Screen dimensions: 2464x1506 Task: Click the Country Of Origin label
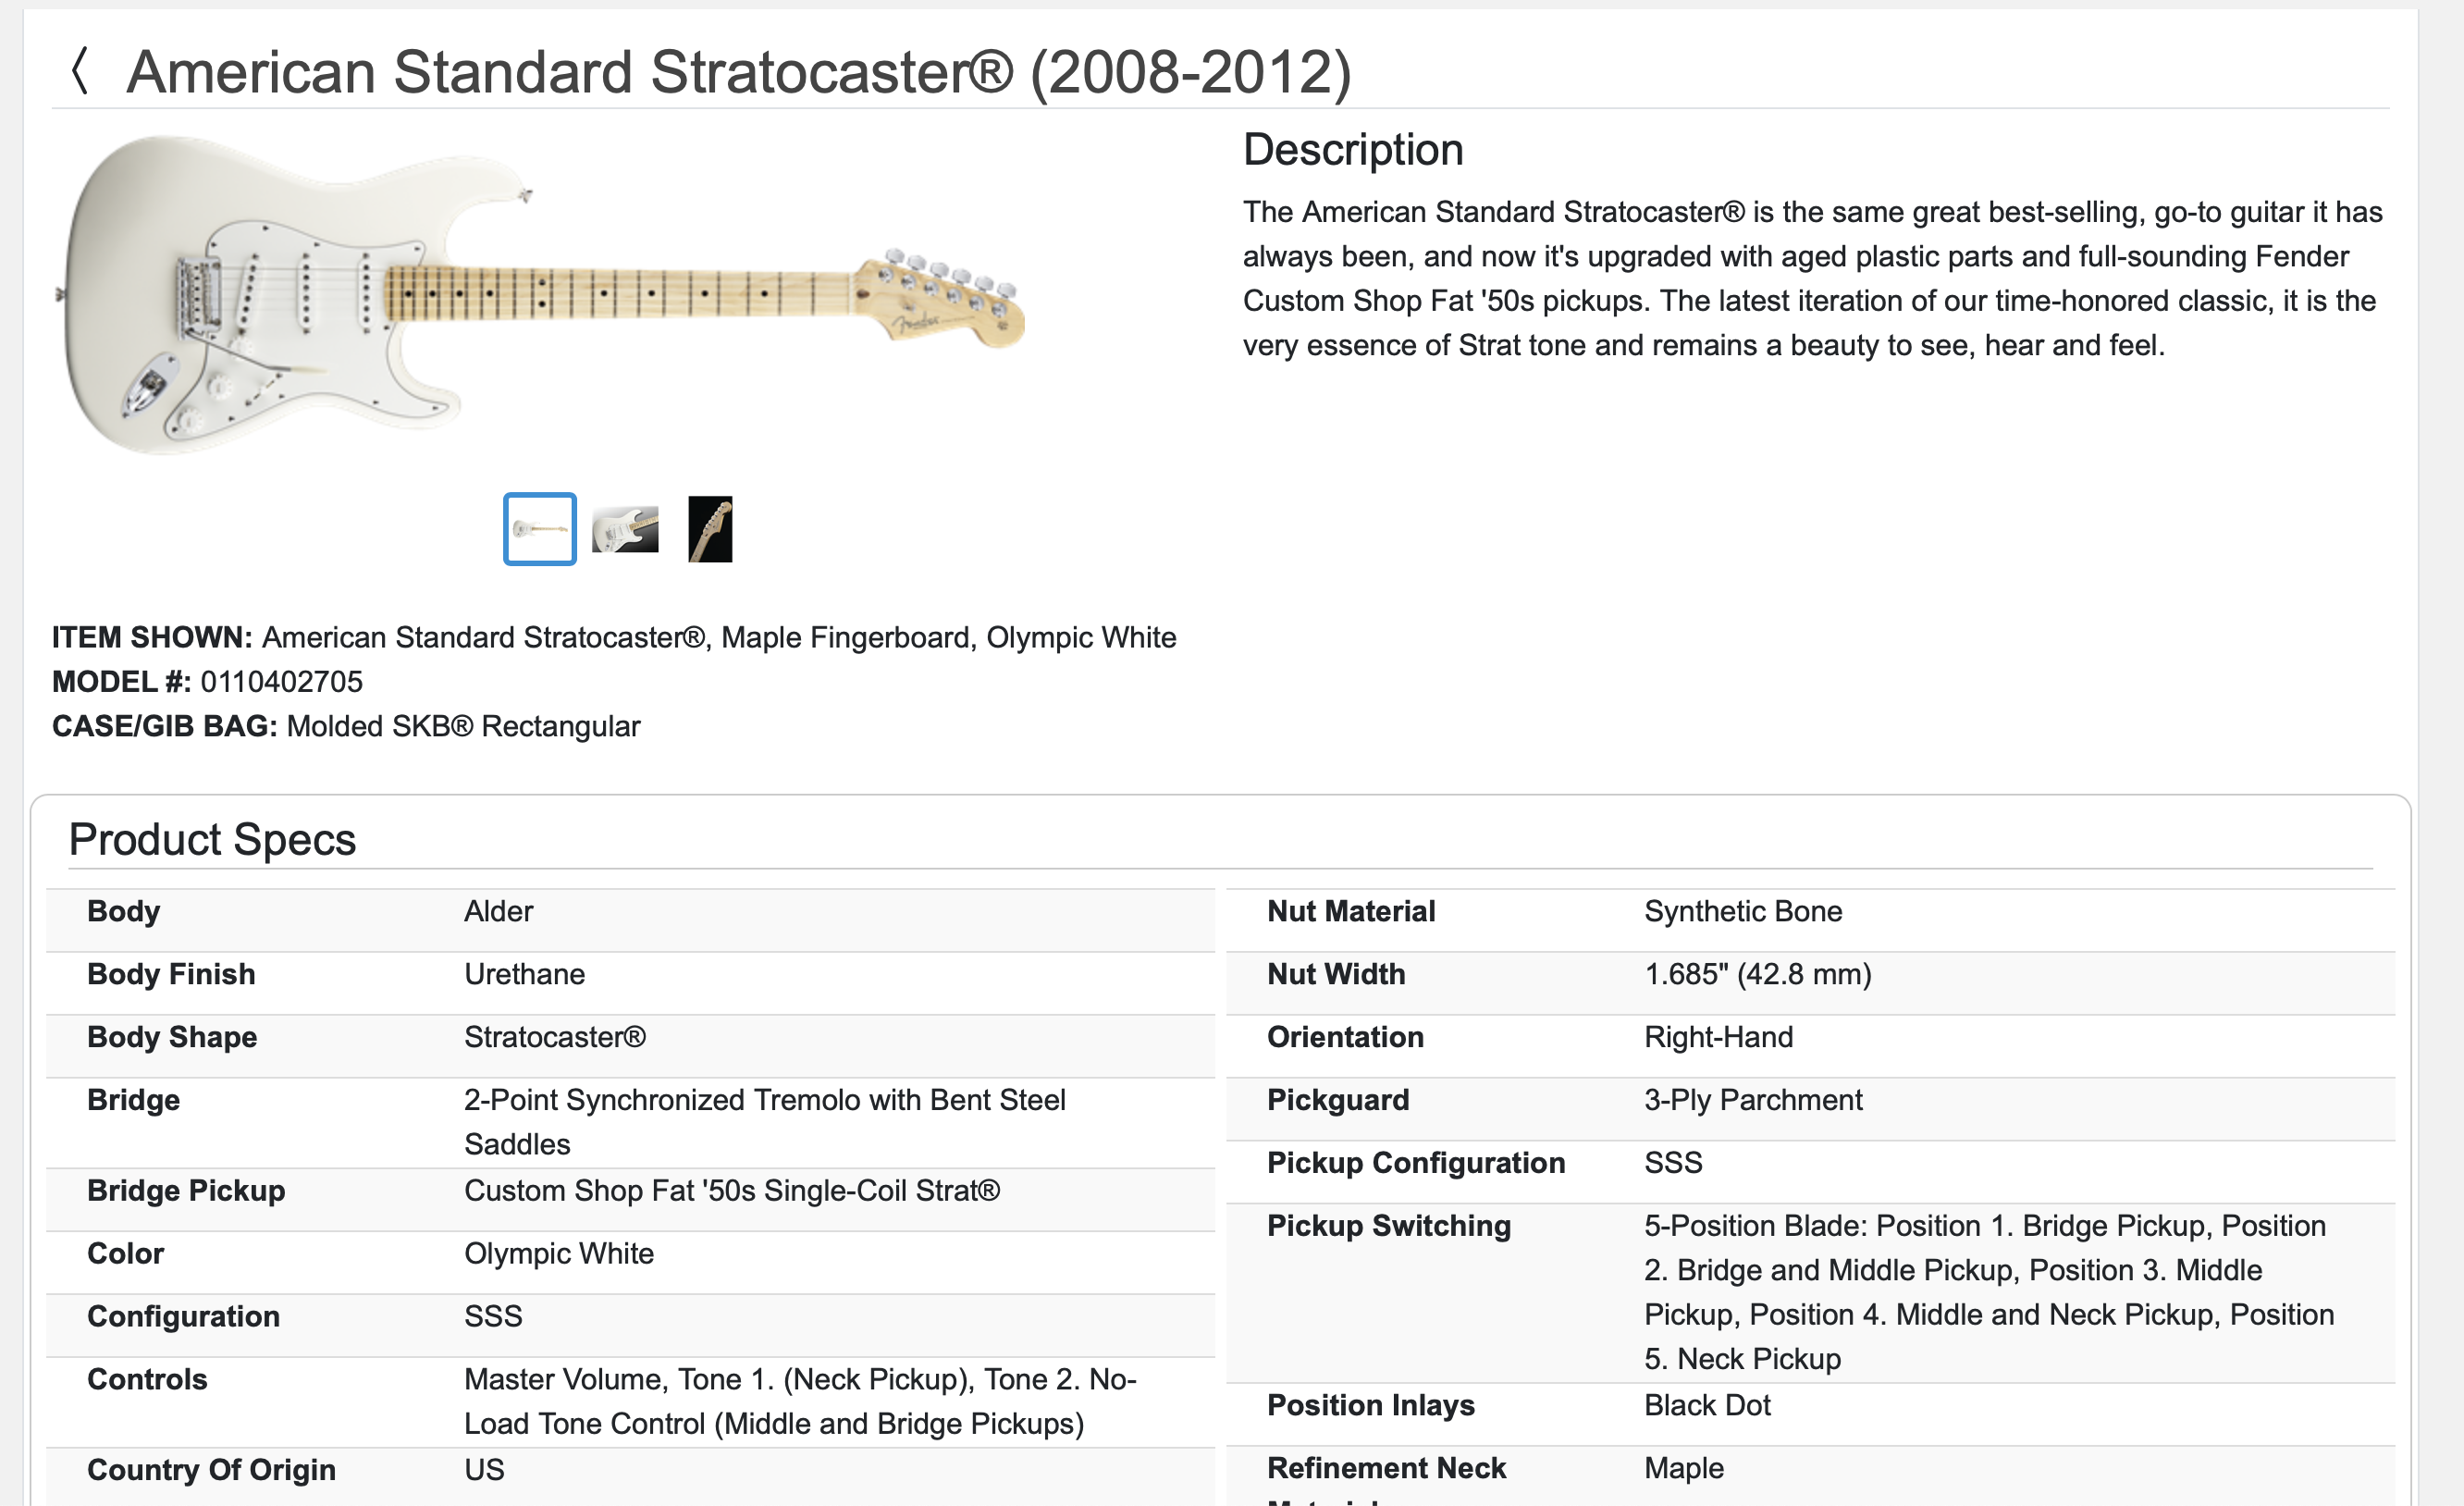[211, 1469]
